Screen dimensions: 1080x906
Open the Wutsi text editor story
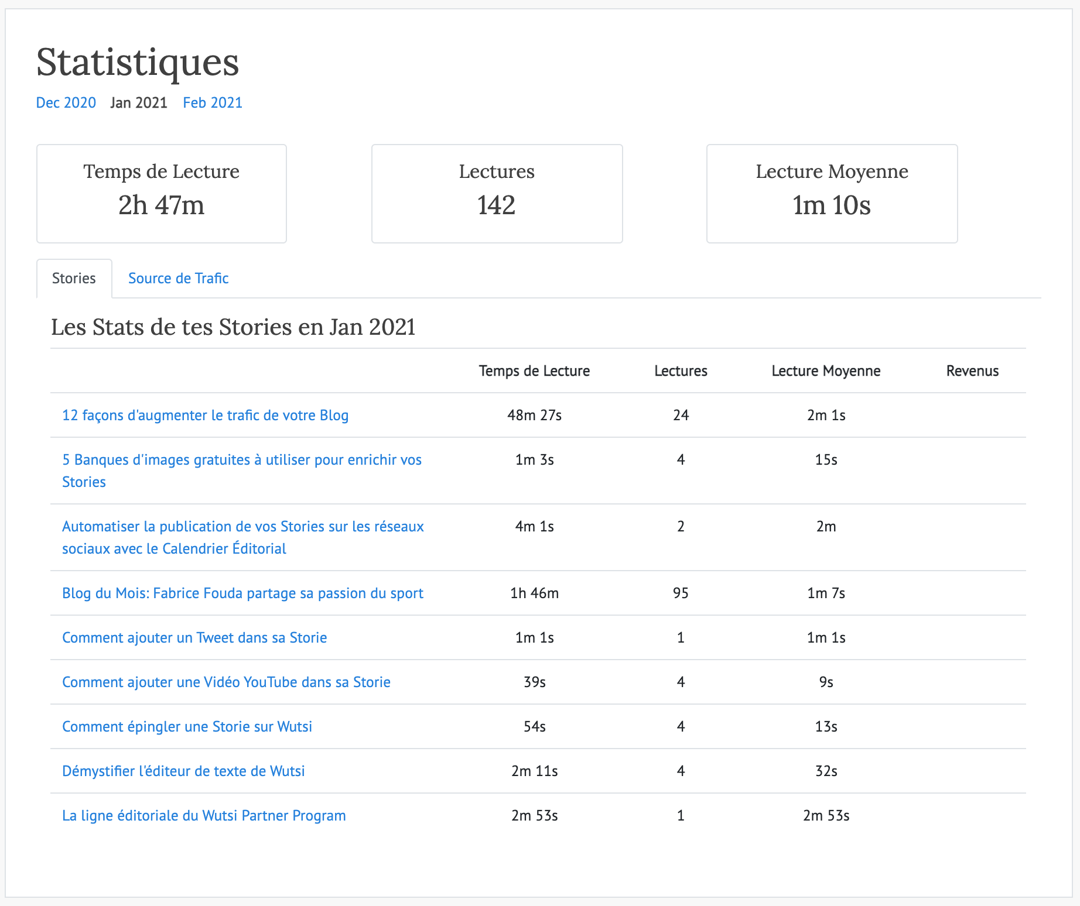click(183, 771)
